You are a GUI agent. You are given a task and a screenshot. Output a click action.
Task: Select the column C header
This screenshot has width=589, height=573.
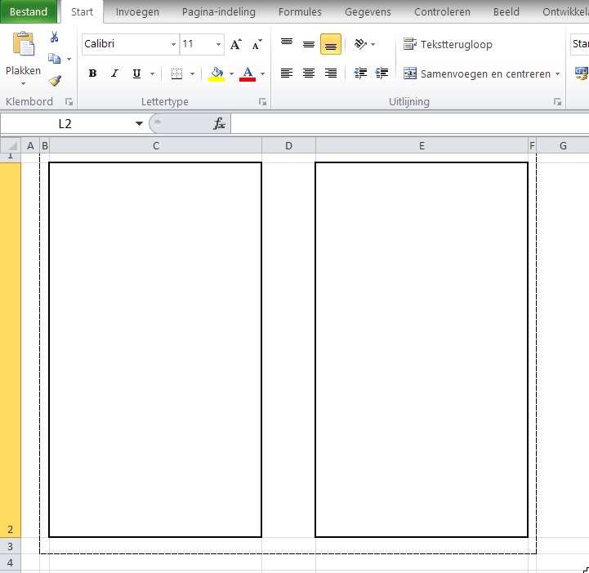tap(155, 146)
